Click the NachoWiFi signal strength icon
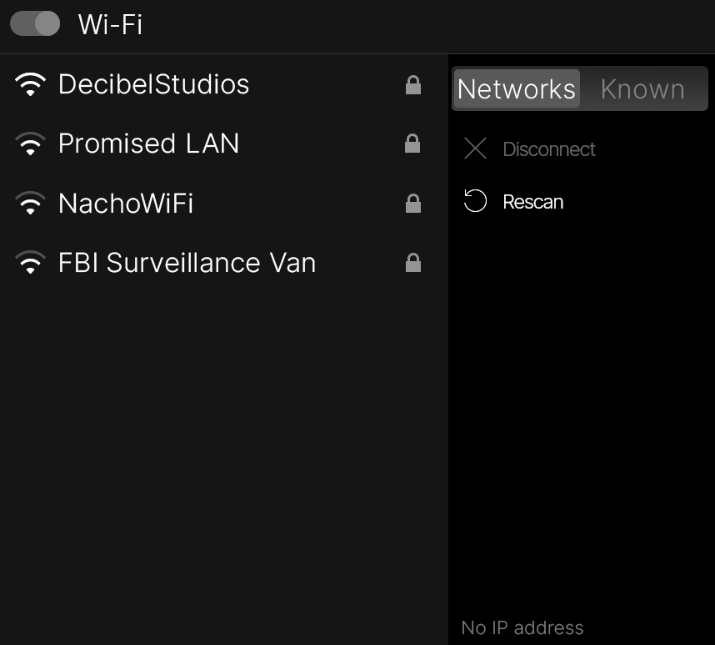 (31, 204)
